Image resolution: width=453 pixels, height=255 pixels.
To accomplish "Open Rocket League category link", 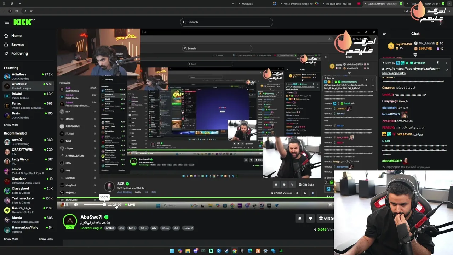I will pyautogui.click(x=91, y=228).
